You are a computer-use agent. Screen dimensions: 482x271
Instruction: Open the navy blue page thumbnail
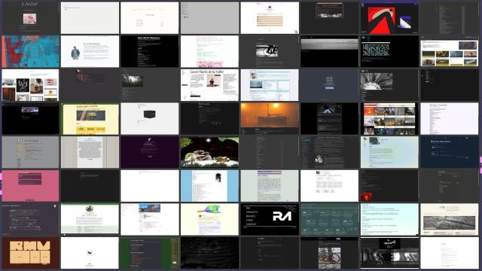[450, 152]
